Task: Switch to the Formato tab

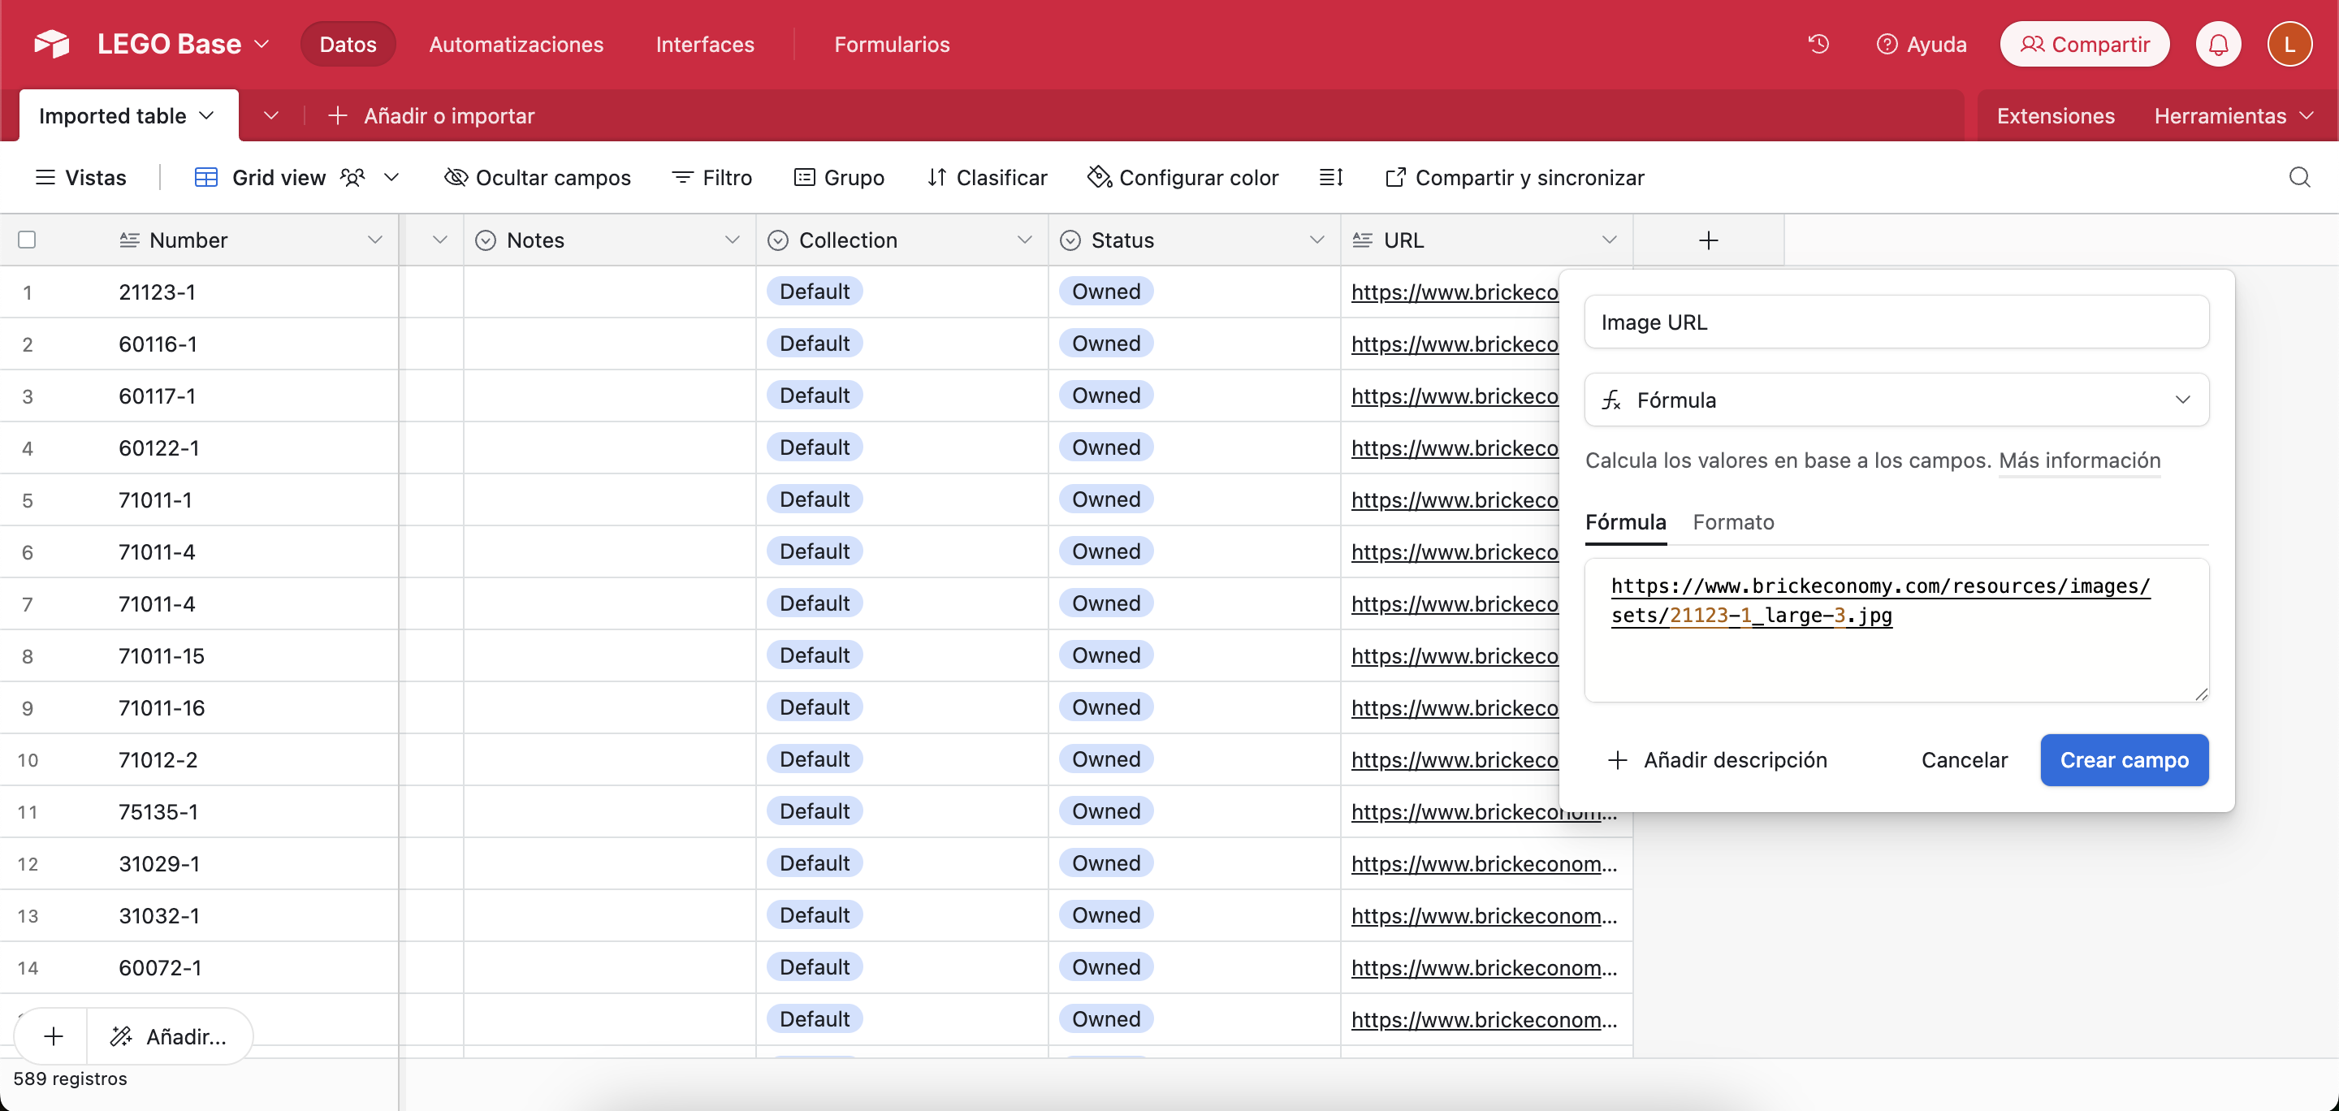Action: [x=1732, y=522]
